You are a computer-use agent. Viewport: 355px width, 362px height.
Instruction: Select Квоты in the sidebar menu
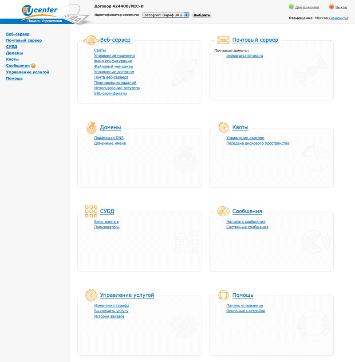12,59
